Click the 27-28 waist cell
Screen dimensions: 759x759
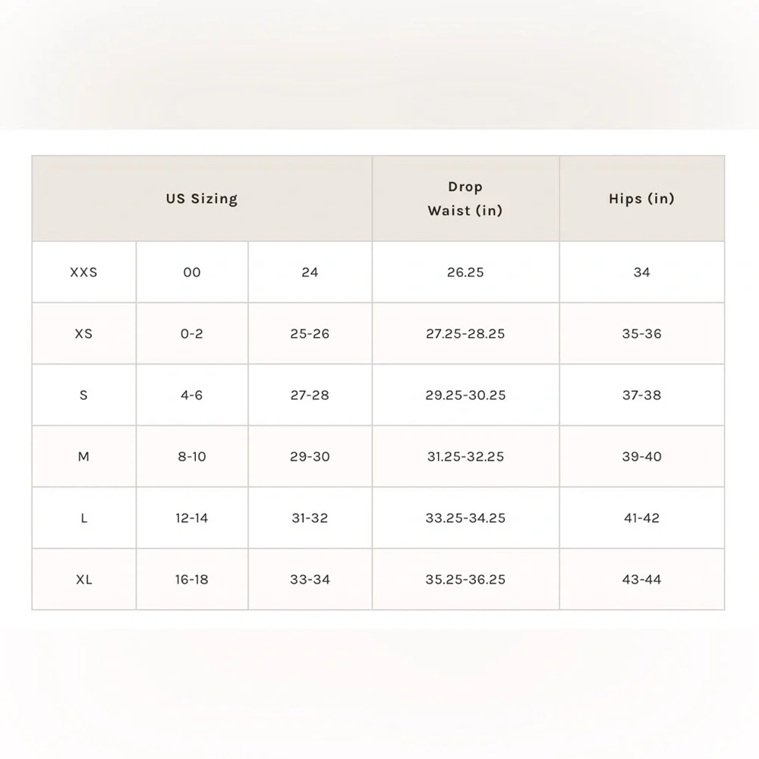click(310, 395)
